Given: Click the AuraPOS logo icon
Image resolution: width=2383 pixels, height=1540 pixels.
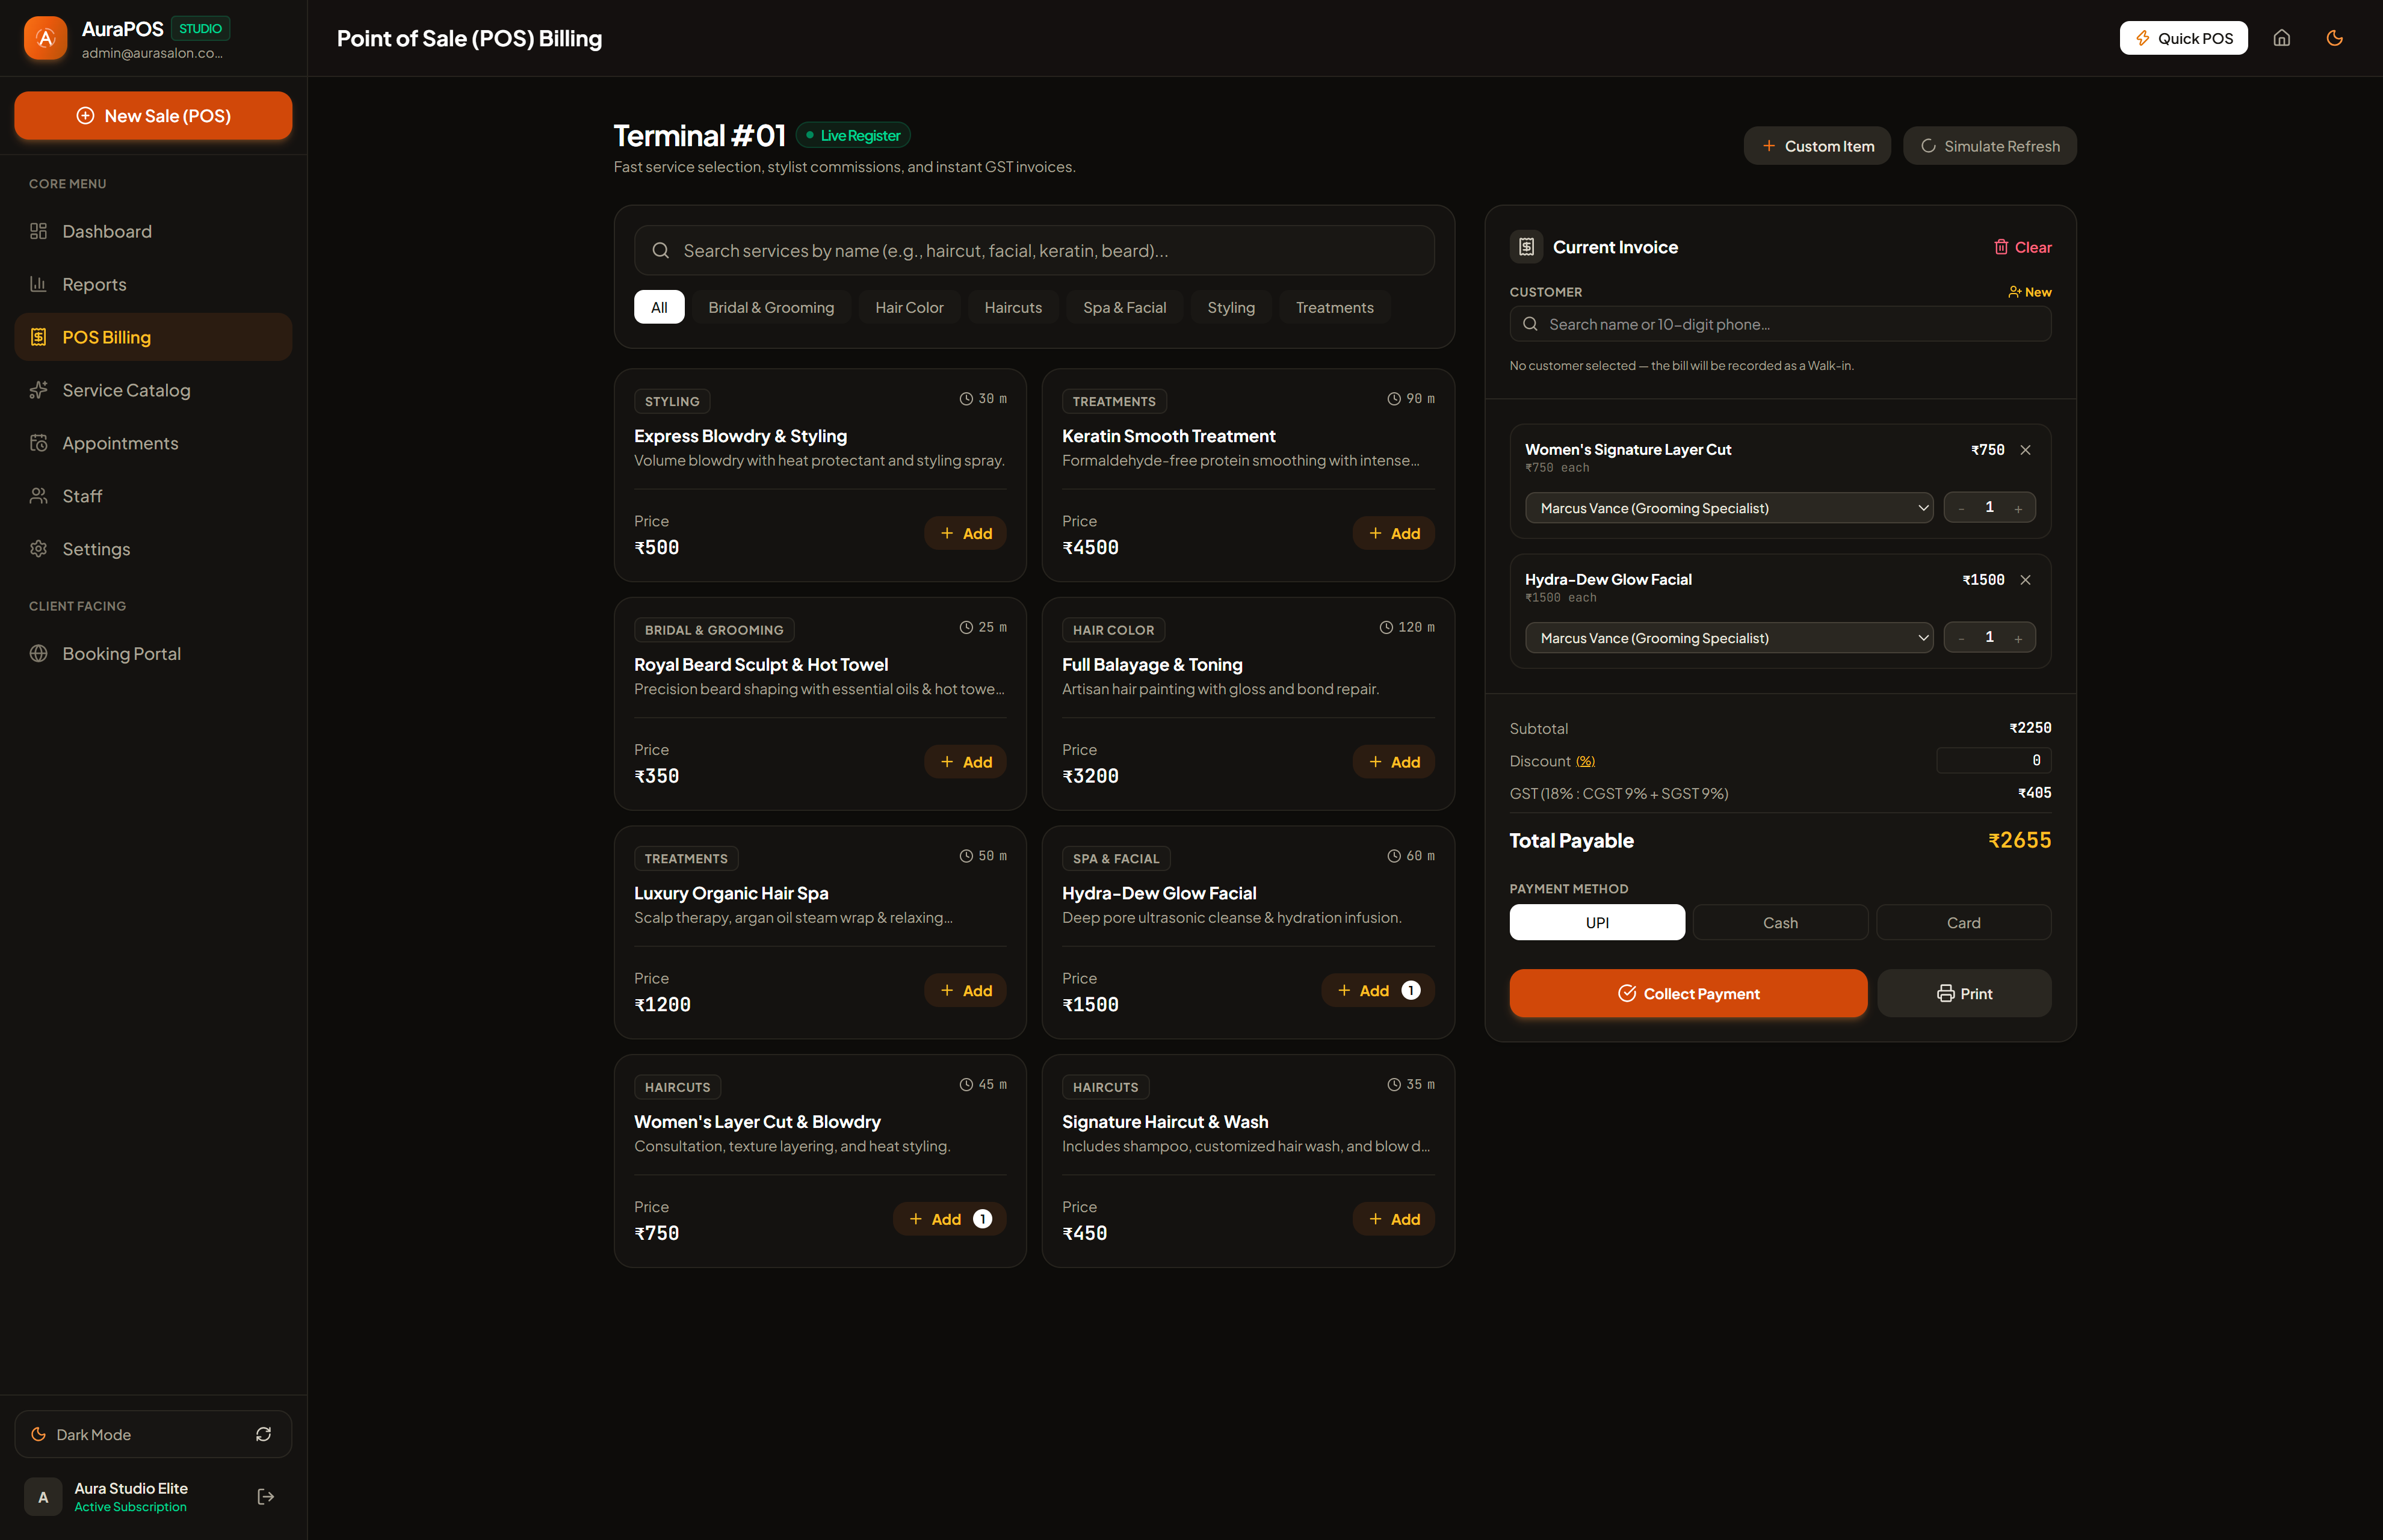Looking at the screenshot, I should [x=45, y=38].
